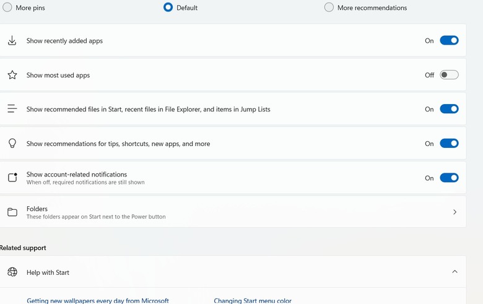The image size is (483, 304).
Task: Disable account-related notifications toggle
Action: (449, 178)
